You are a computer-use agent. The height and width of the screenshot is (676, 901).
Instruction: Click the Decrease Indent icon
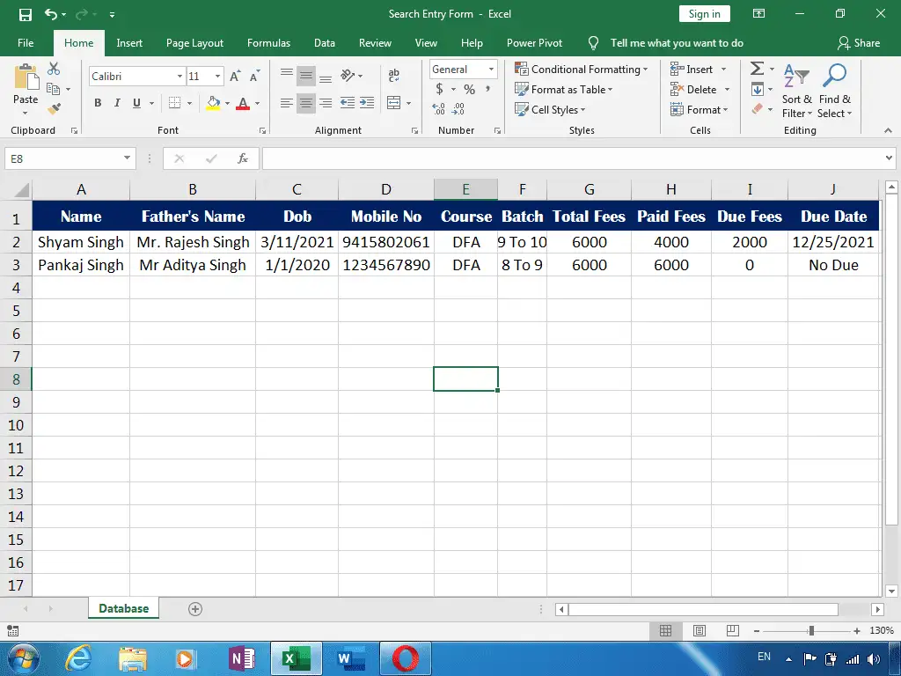point(347,103)
